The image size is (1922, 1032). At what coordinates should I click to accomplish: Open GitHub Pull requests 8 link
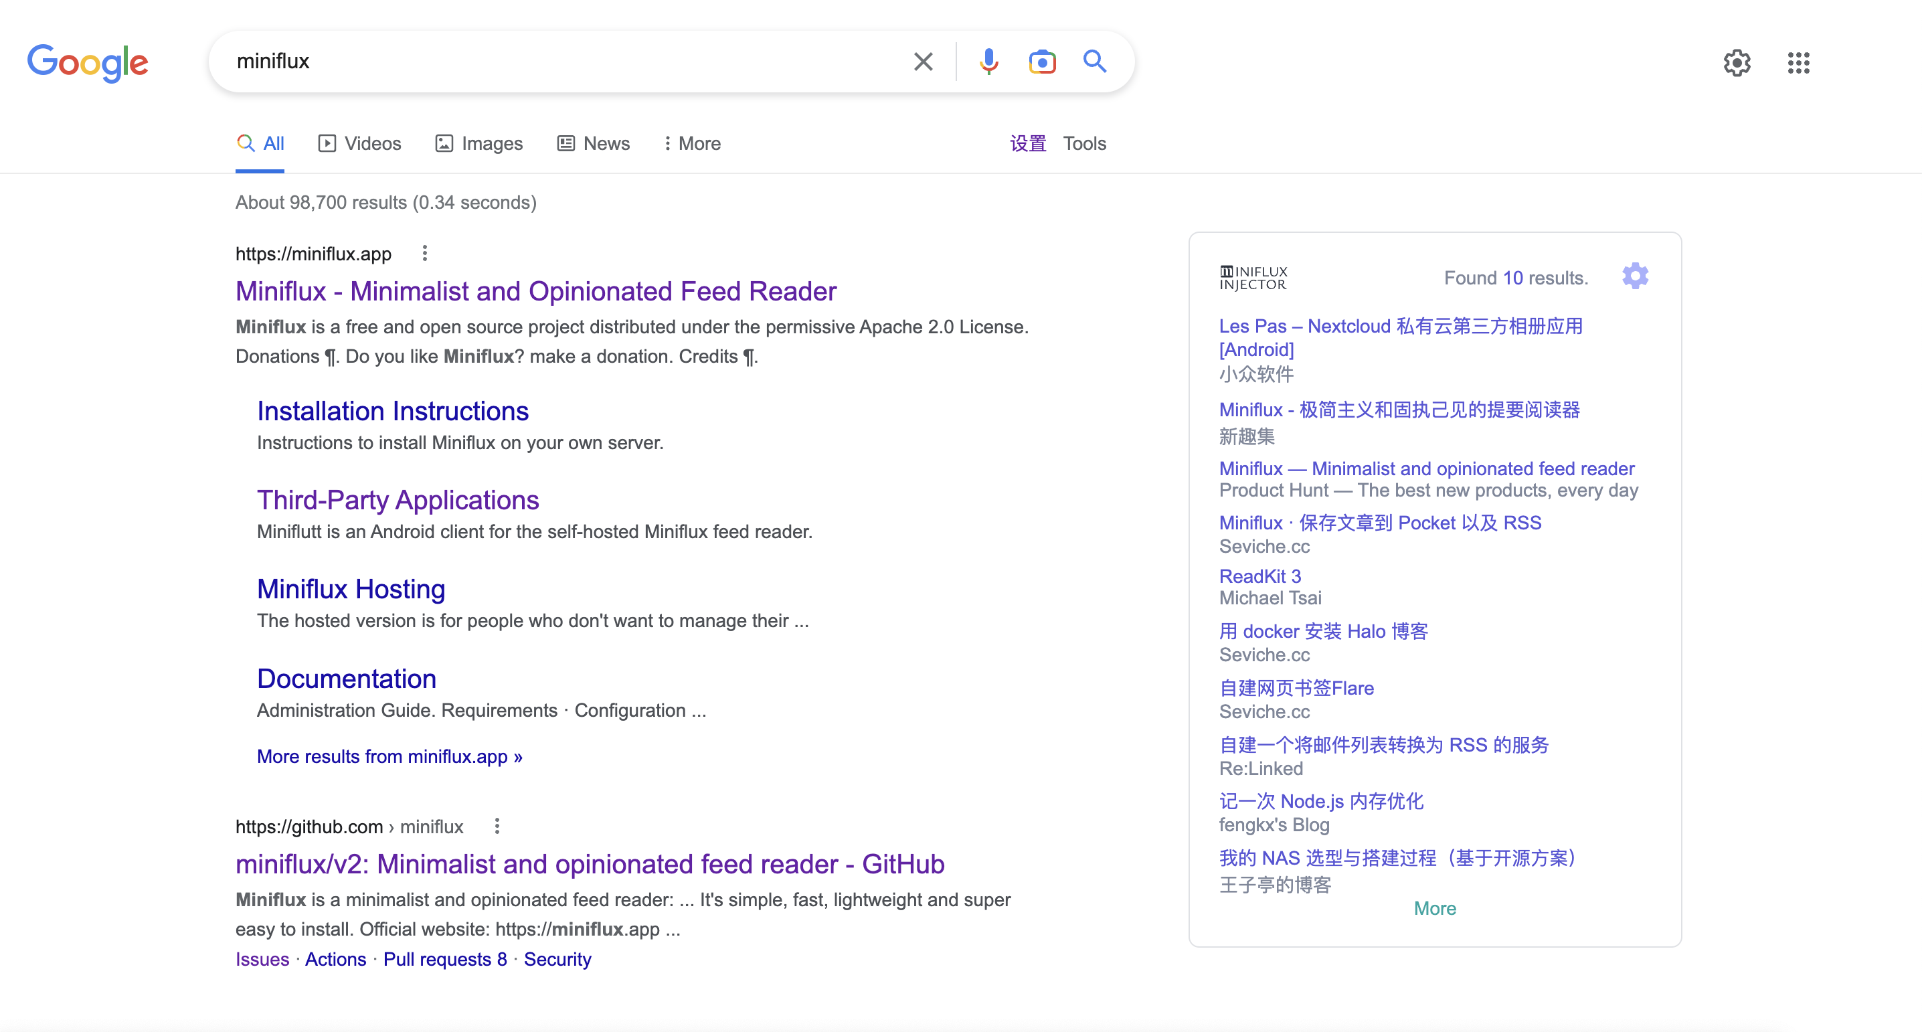click(x=444, y=959)
